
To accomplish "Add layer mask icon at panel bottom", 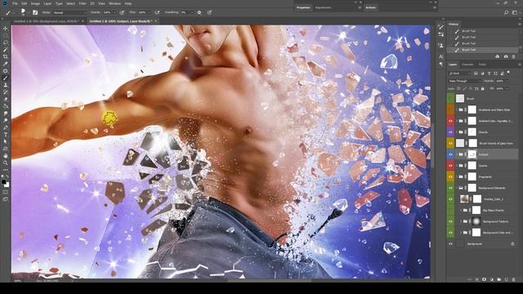I will tap(485, 279).
